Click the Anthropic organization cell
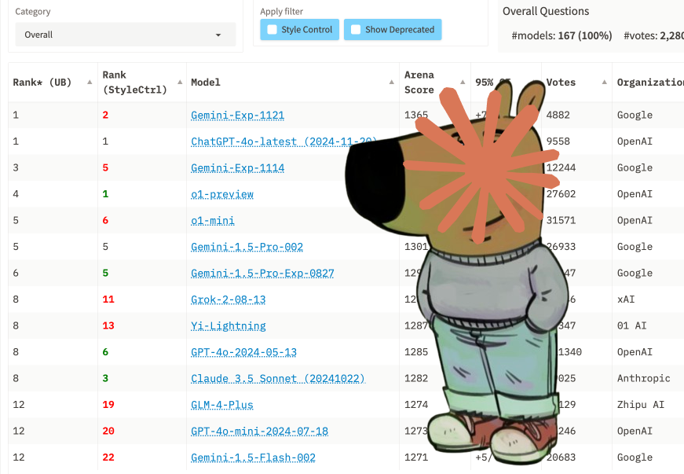This screenshot has width=684, height=474. pyautogui.click(x=643, y=378)
